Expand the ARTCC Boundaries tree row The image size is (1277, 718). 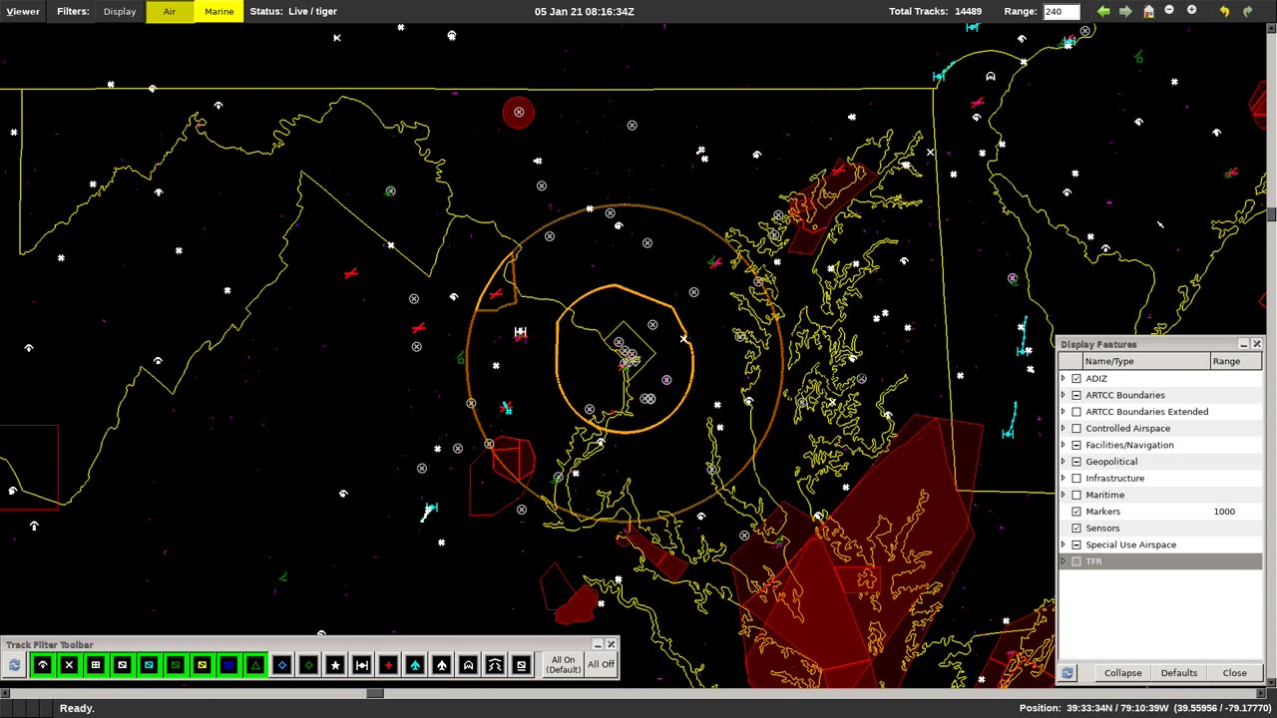[x=1064, y=395]
